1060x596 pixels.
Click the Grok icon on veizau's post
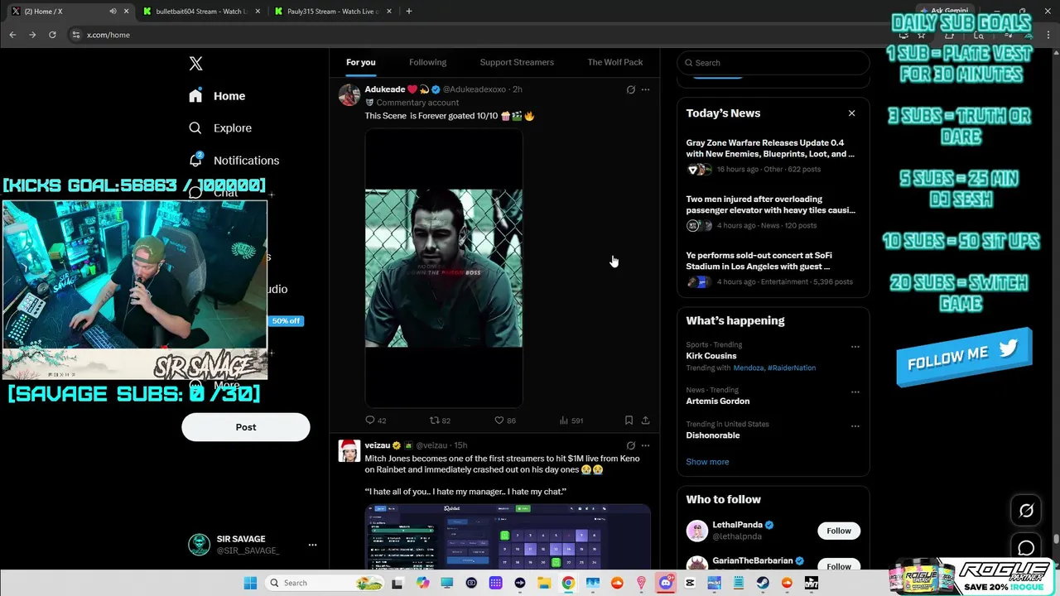pos(630,445)
